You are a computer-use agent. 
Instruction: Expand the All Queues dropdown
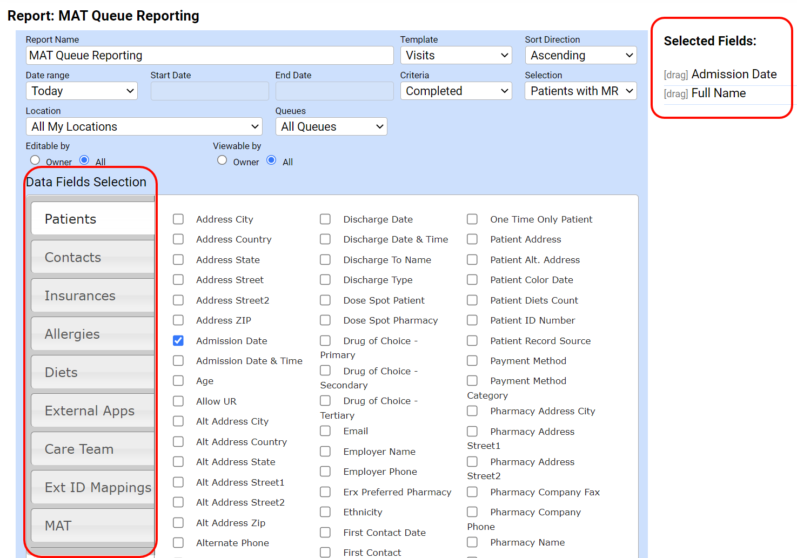pos(331,126)
